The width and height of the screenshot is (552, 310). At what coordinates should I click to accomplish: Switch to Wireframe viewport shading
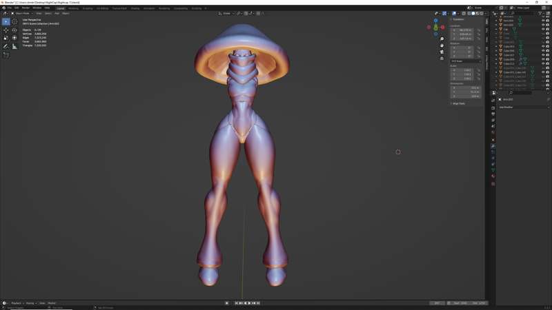469,13
